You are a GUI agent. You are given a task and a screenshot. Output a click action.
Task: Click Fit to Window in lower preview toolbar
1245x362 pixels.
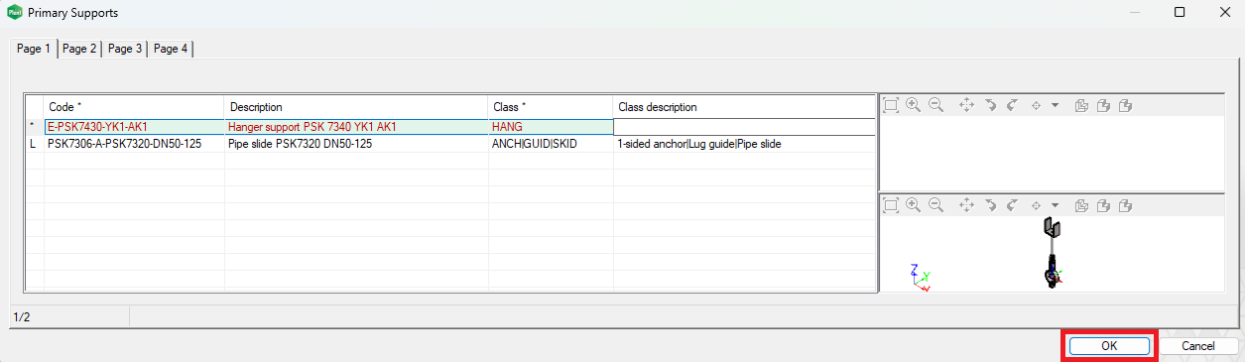pyautogui.click(x=891, y=205)
